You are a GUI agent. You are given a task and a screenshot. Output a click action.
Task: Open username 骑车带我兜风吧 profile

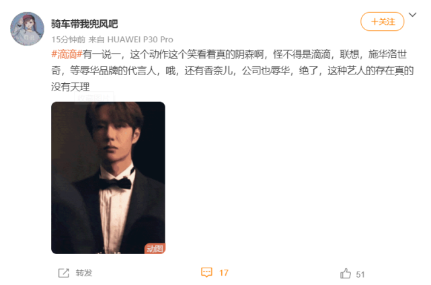click(85, 24)
